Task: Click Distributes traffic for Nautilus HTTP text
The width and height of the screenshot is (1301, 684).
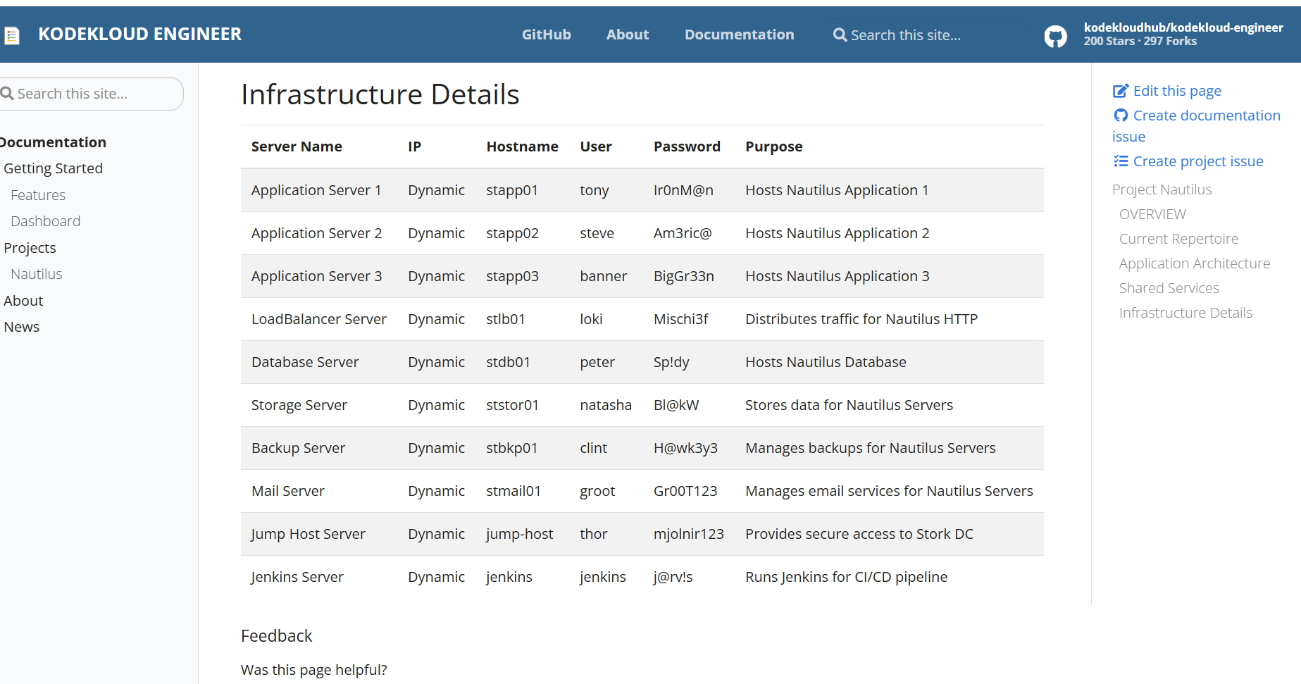Action: pyautogui.click(x=861, y=319)
